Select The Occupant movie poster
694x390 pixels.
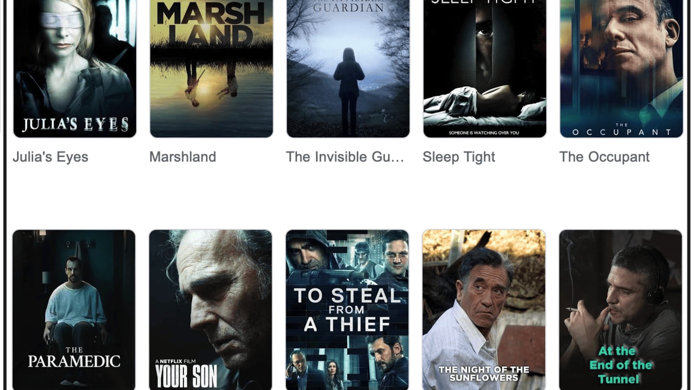coord(621,68)
